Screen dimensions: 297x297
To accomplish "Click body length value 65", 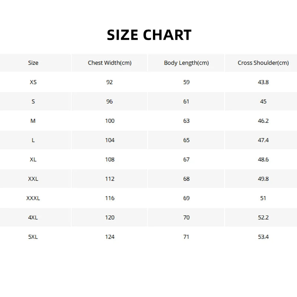I will 186,140.
